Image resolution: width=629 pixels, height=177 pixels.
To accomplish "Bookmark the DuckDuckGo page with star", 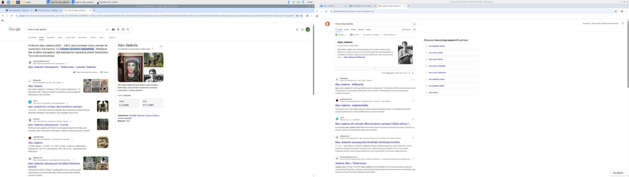I will tap(616, 11).
